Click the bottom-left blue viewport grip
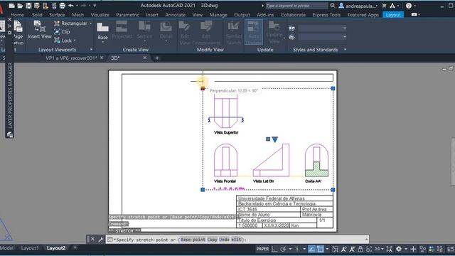The width and height of the screenshot is (455, 256). [x=203, y=190]
